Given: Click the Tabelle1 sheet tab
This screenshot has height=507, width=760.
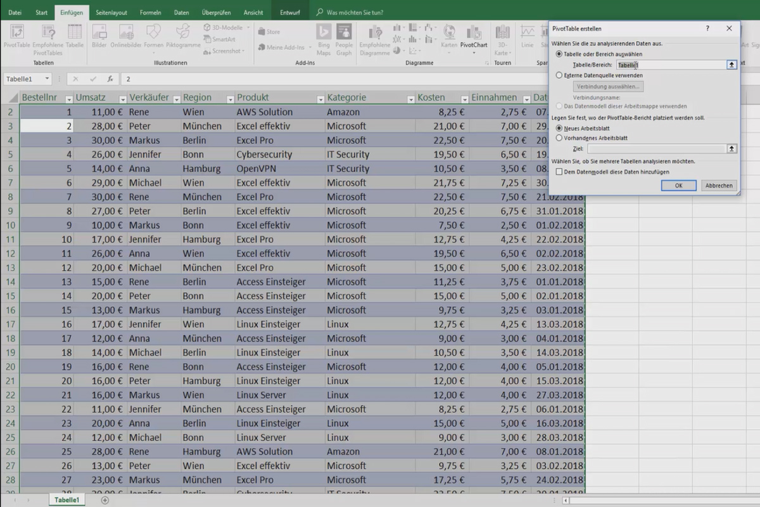Looking at the screenshot, I should pyautogui.click(x=66, y=499).
